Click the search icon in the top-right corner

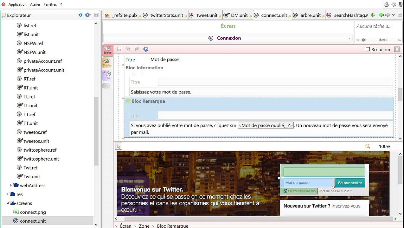coord(387,4)
